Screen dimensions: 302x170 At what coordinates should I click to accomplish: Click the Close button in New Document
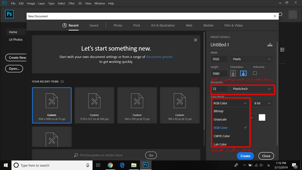click(x=266, y=156)
